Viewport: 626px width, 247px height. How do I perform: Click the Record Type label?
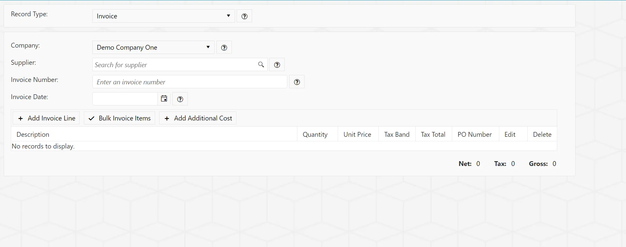point(29,14)
